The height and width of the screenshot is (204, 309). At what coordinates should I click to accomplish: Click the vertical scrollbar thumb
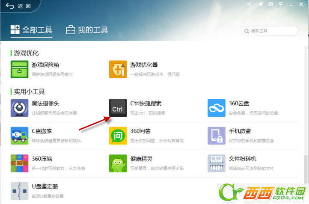(x=306, y=169)
